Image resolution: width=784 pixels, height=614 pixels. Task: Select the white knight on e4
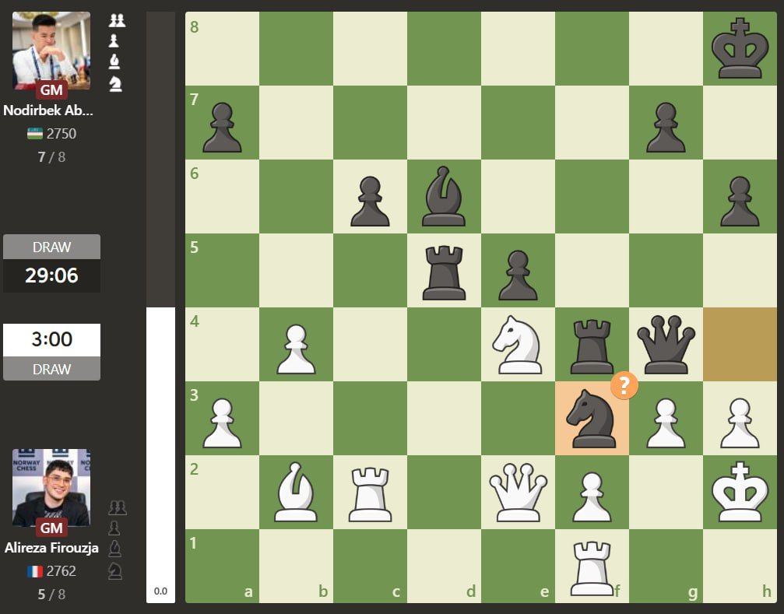point(517,345)
